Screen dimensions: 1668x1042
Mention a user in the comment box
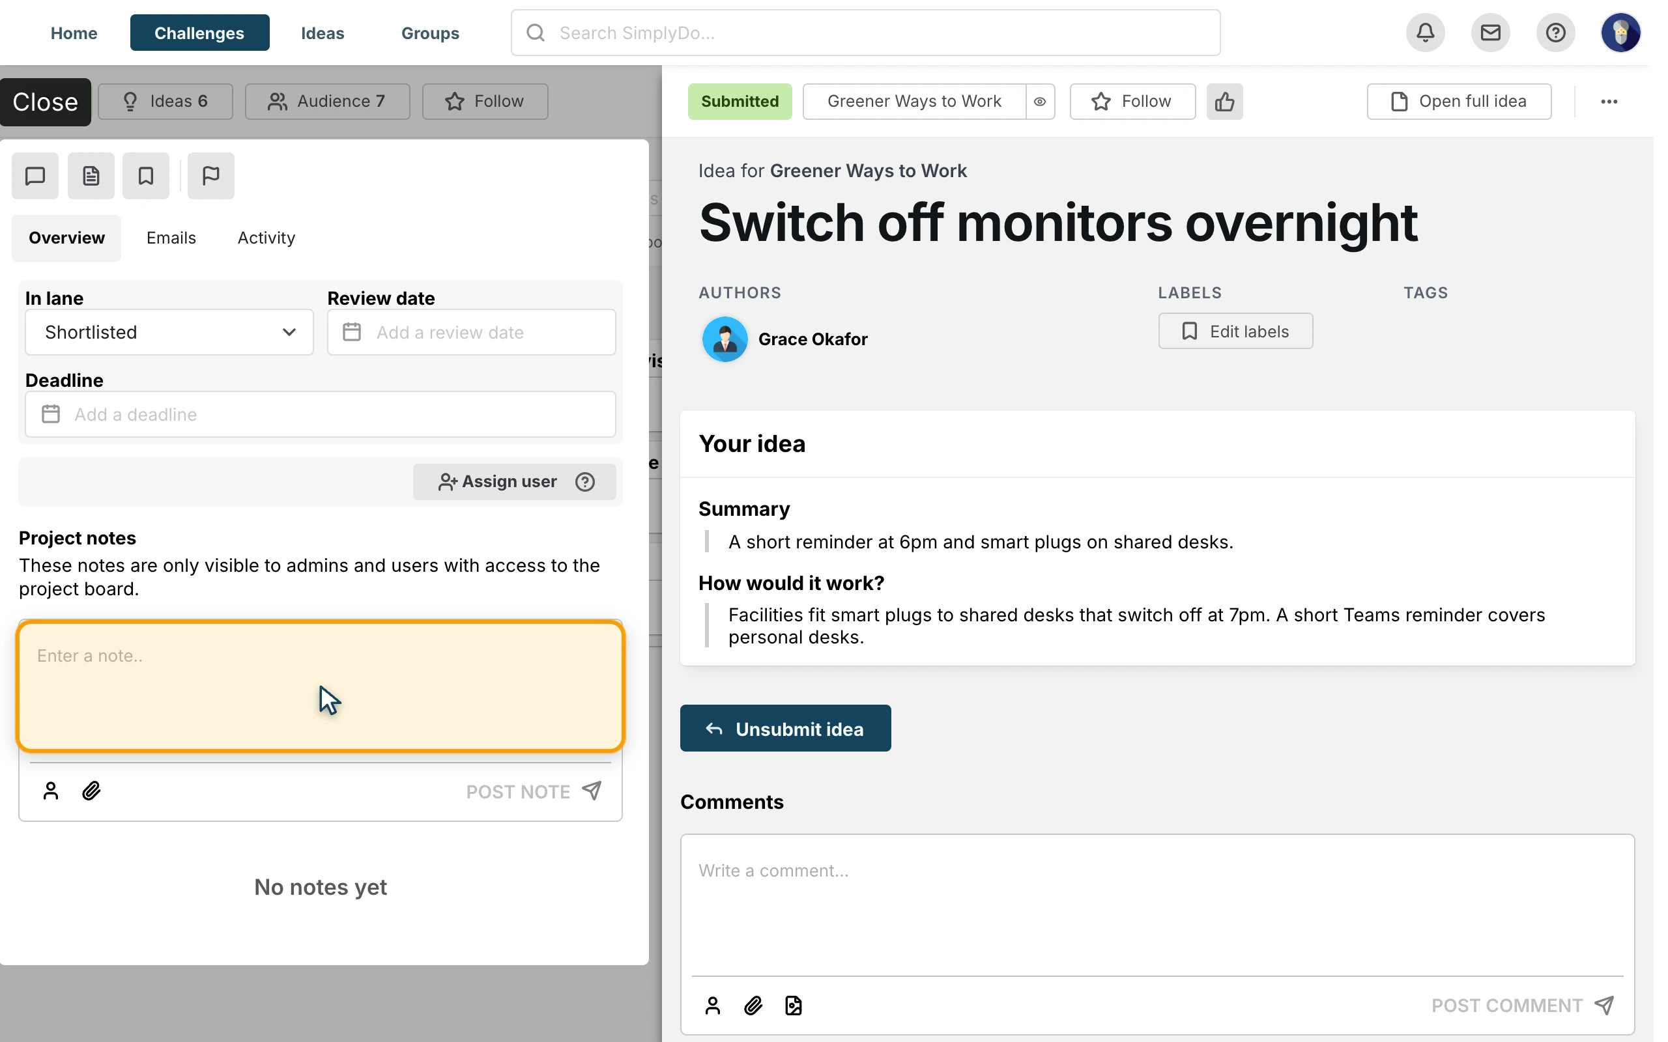[712, 1006]
